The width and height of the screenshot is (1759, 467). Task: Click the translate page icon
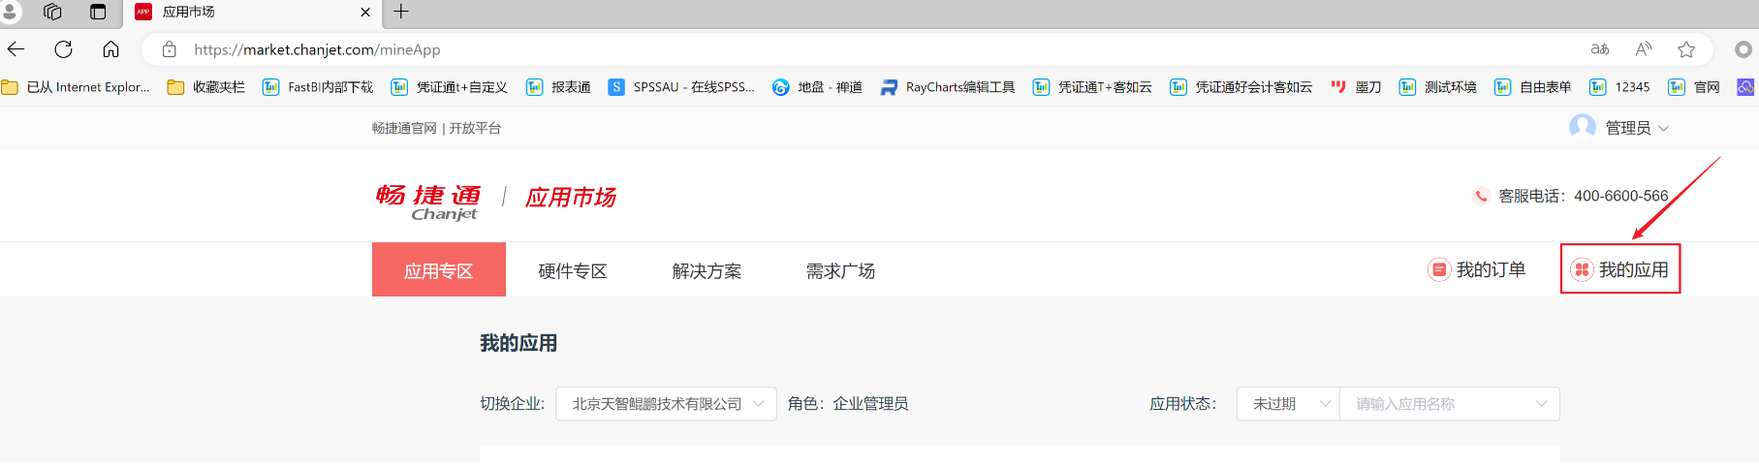coord(1600,49)
